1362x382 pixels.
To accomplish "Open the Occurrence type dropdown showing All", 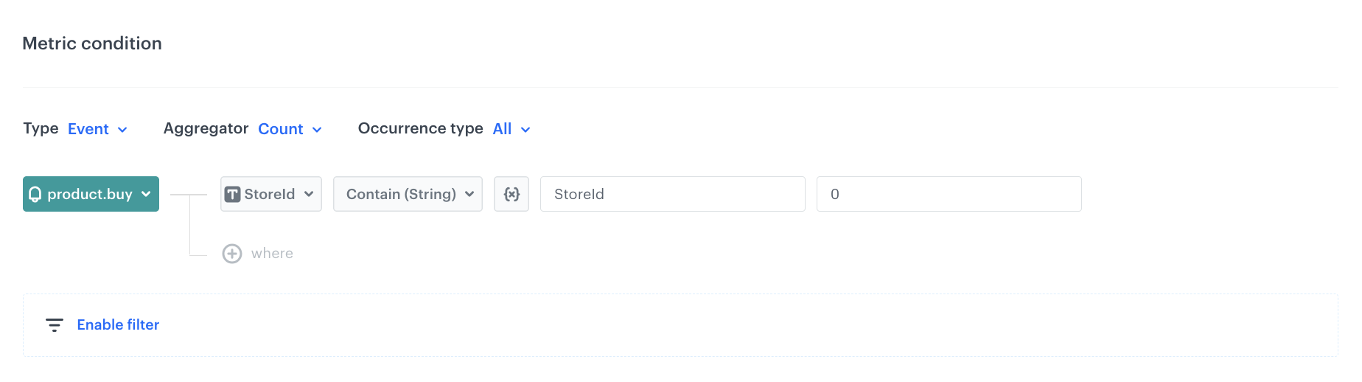I will [x=503, y=129].
